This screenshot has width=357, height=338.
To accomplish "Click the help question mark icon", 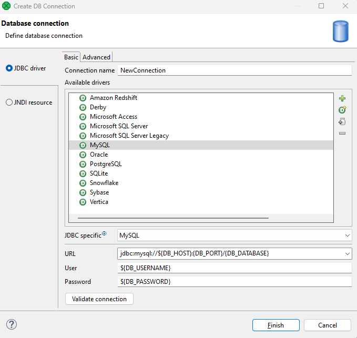I will click(x=12, y=324).
